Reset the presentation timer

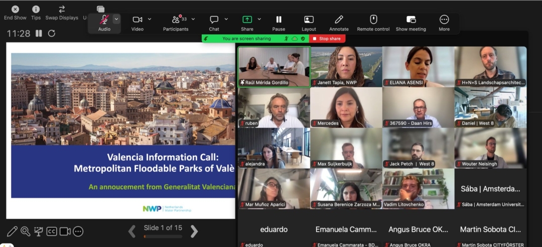[x=52, y=33]
